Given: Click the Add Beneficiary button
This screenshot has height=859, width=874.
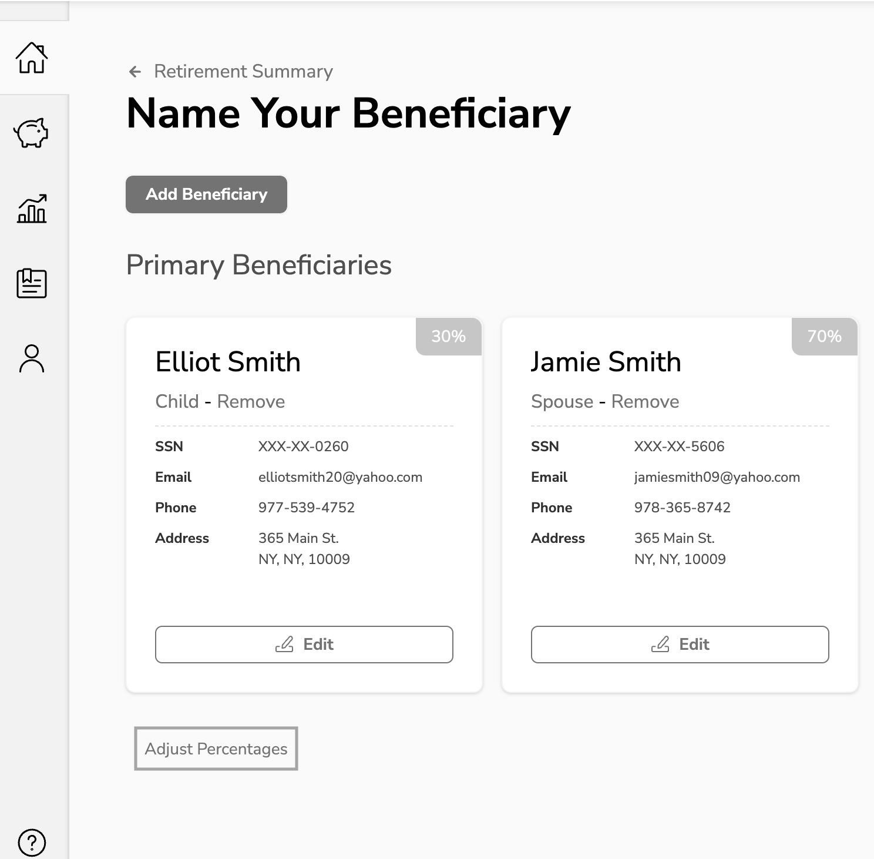Looking at the screenshot, I should [206, 194].
